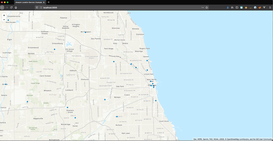Select the Amazon Location Service tab
Image resolution: width=273 pixels, height=141 pixels.
point(30,2)
